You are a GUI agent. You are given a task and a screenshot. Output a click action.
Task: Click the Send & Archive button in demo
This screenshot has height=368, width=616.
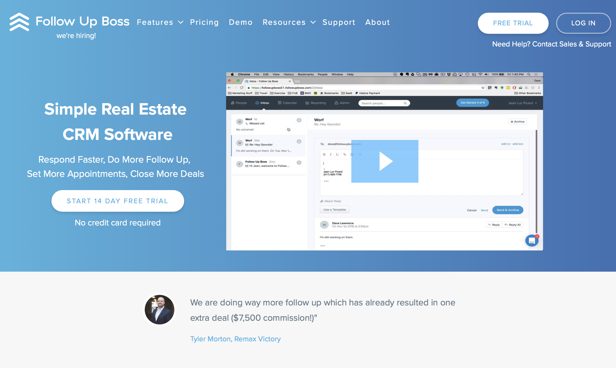coord(508,210)
